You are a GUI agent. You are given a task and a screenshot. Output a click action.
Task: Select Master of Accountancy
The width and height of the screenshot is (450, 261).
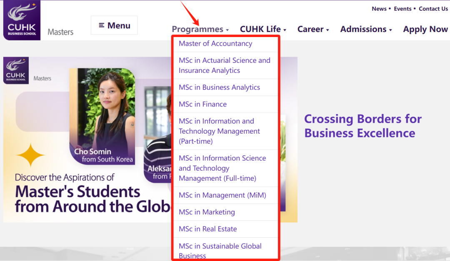tap(226, 44)
